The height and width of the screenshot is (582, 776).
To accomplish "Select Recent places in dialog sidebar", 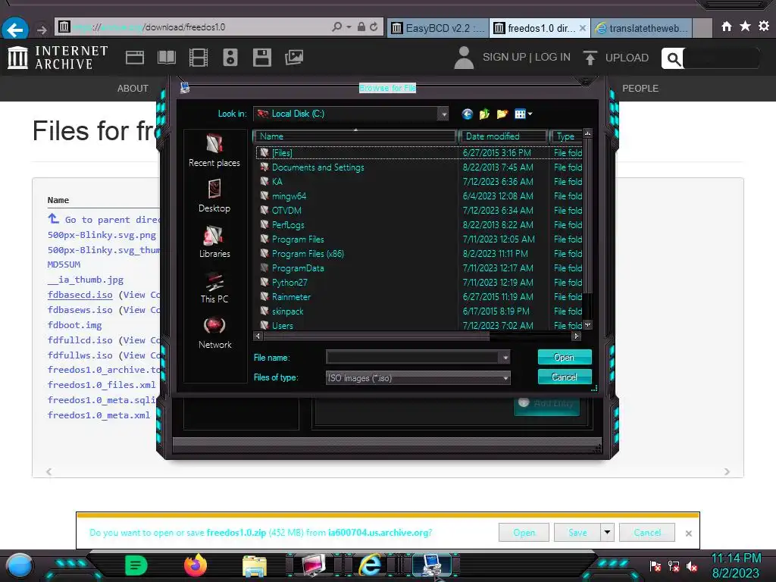I will [214, 151].
